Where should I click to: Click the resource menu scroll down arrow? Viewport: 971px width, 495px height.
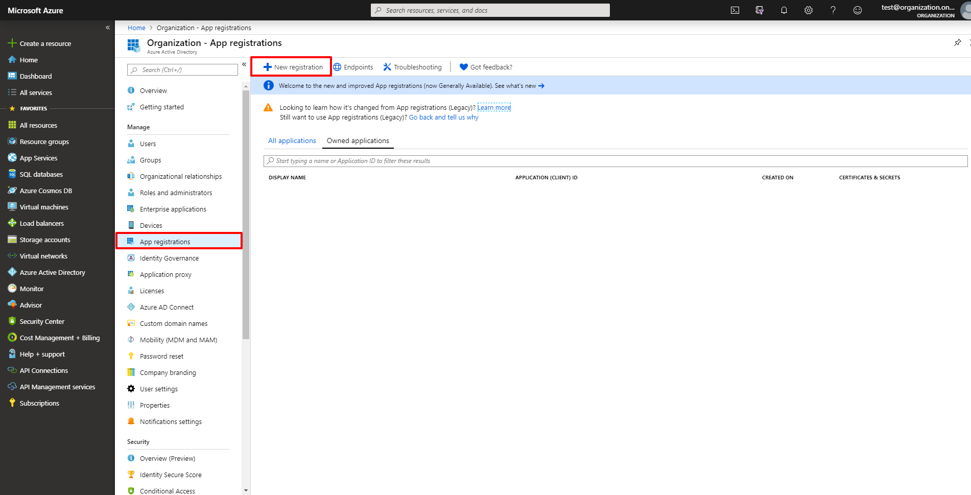pos(246,490)
